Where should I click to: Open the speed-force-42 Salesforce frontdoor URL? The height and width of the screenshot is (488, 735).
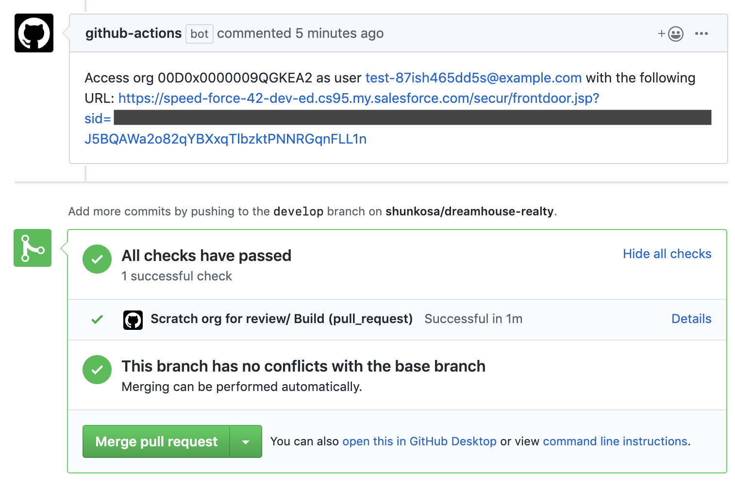[x=359, y=98]
